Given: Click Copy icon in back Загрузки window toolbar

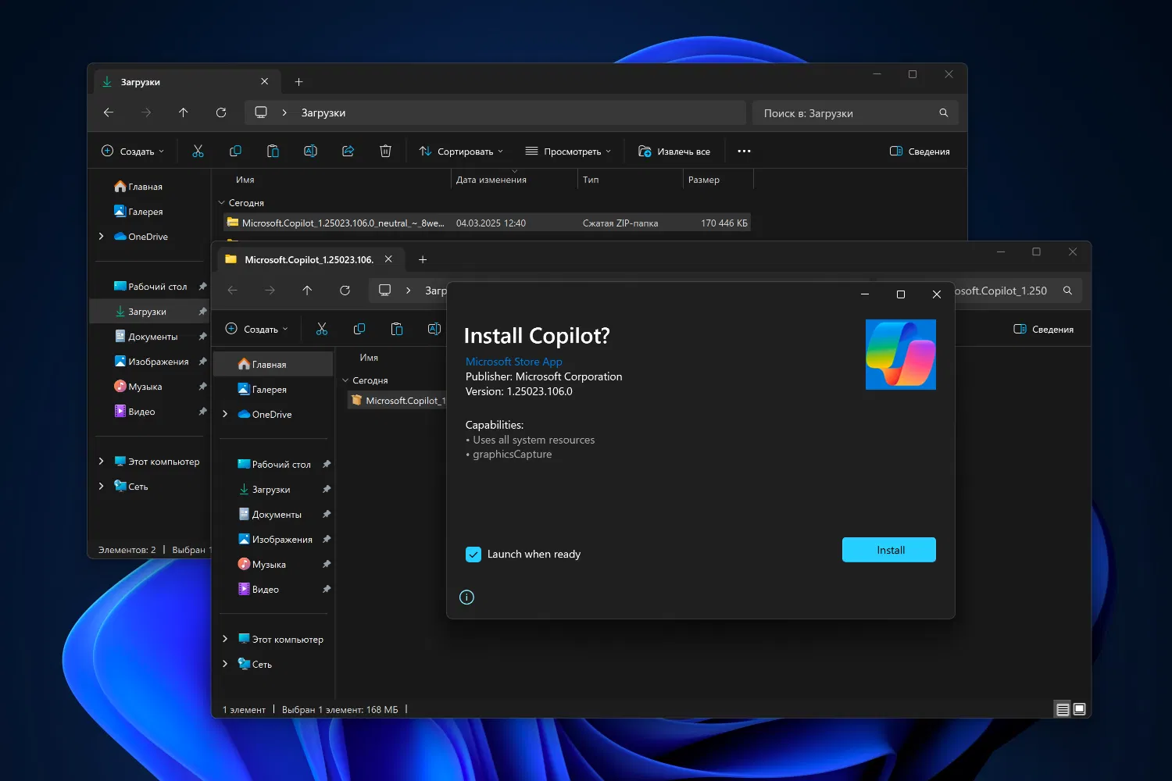Looking at the screenshot, I should pos(235,152).
